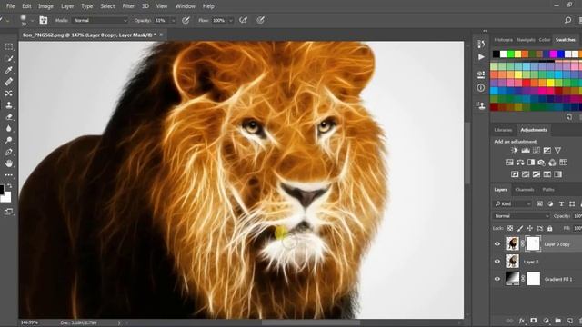Select the Layer 0 copy mask thumbnail
The image size is (582, 327).
pyautogui.click(x=534, y=244)
